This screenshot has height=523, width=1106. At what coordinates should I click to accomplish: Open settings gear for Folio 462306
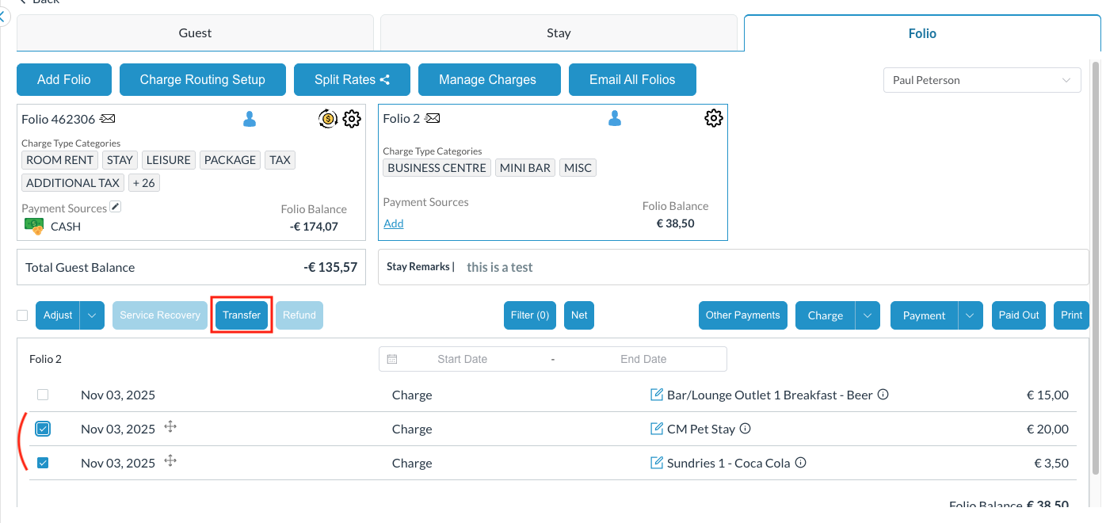pyautogui.click(x=352, y=119)
